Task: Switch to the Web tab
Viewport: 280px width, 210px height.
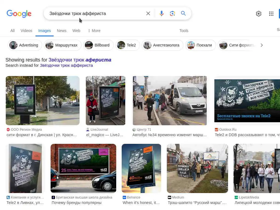Action: [x=76, y=31]
